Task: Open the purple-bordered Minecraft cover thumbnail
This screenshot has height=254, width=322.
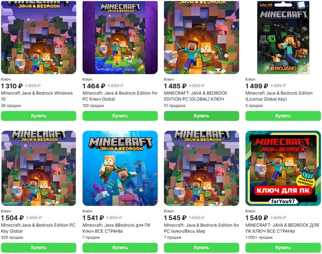Action: click(x=120, y=37)
